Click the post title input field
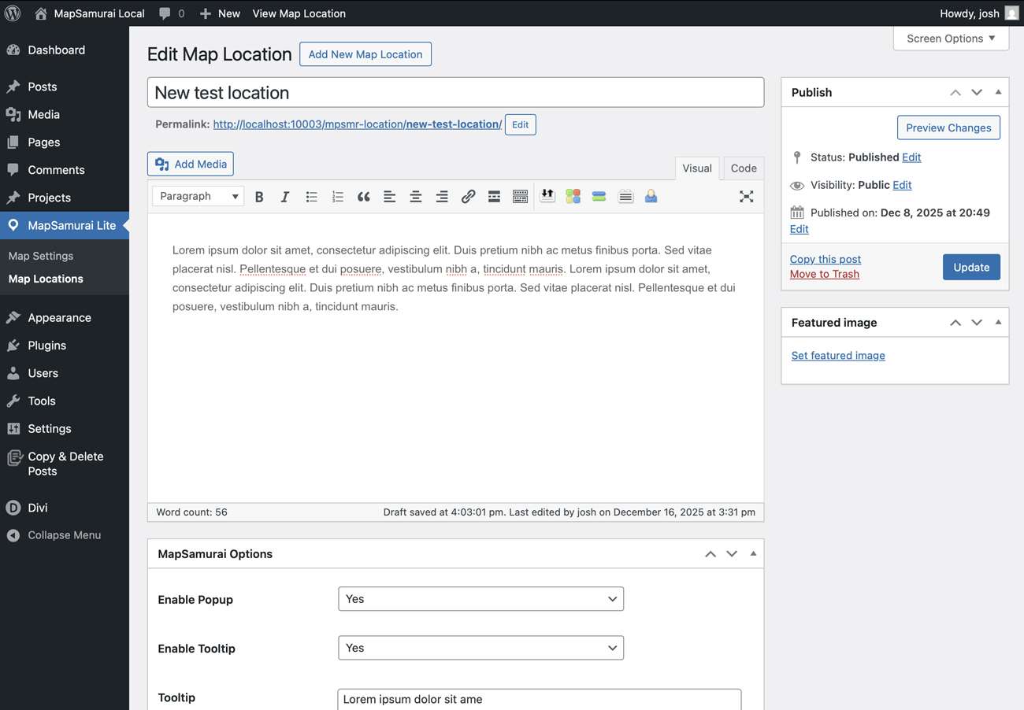1024x710 pixels. (x=455, y=93)
